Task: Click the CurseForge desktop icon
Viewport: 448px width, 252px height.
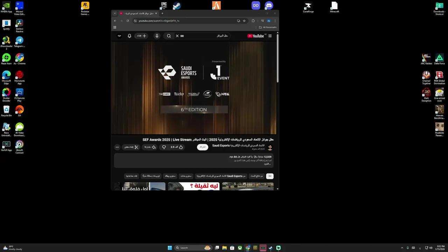Action: [x=308, y=7]
